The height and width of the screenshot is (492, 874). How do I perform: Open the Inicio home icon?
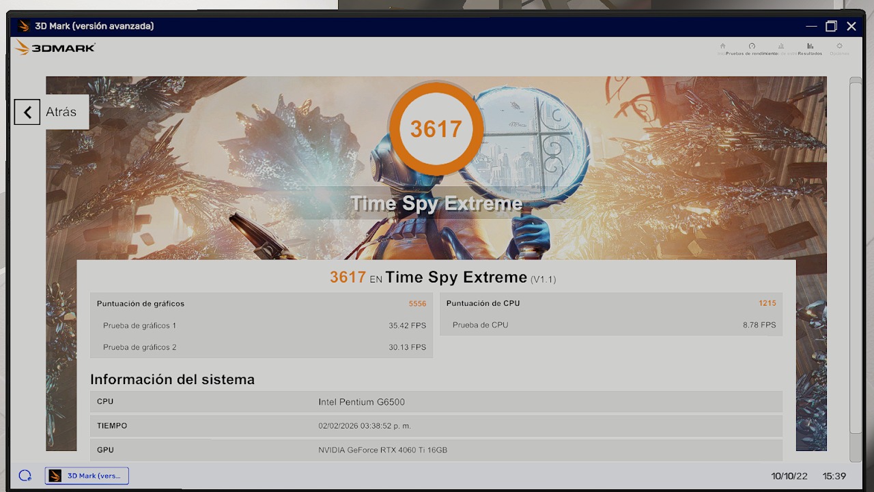[722, 47]
